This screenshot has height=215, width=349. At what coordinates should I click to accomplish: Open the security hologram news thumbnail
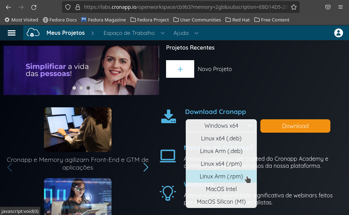(78, 197)
